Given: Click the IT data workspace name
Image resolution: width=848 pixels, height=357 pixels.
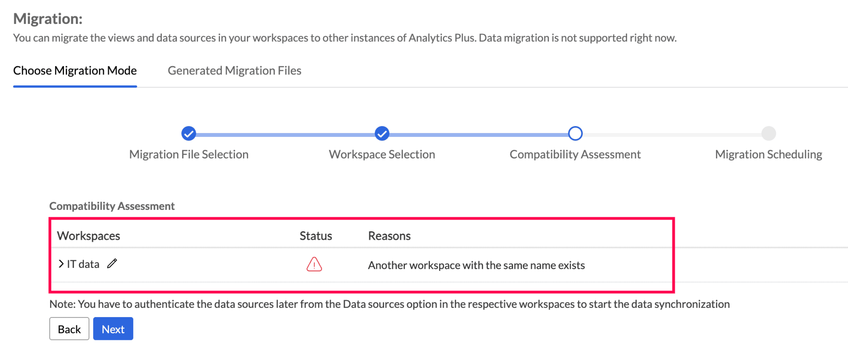Looking at the screenshot, I should pyautogui.click(x=83, y=264).
